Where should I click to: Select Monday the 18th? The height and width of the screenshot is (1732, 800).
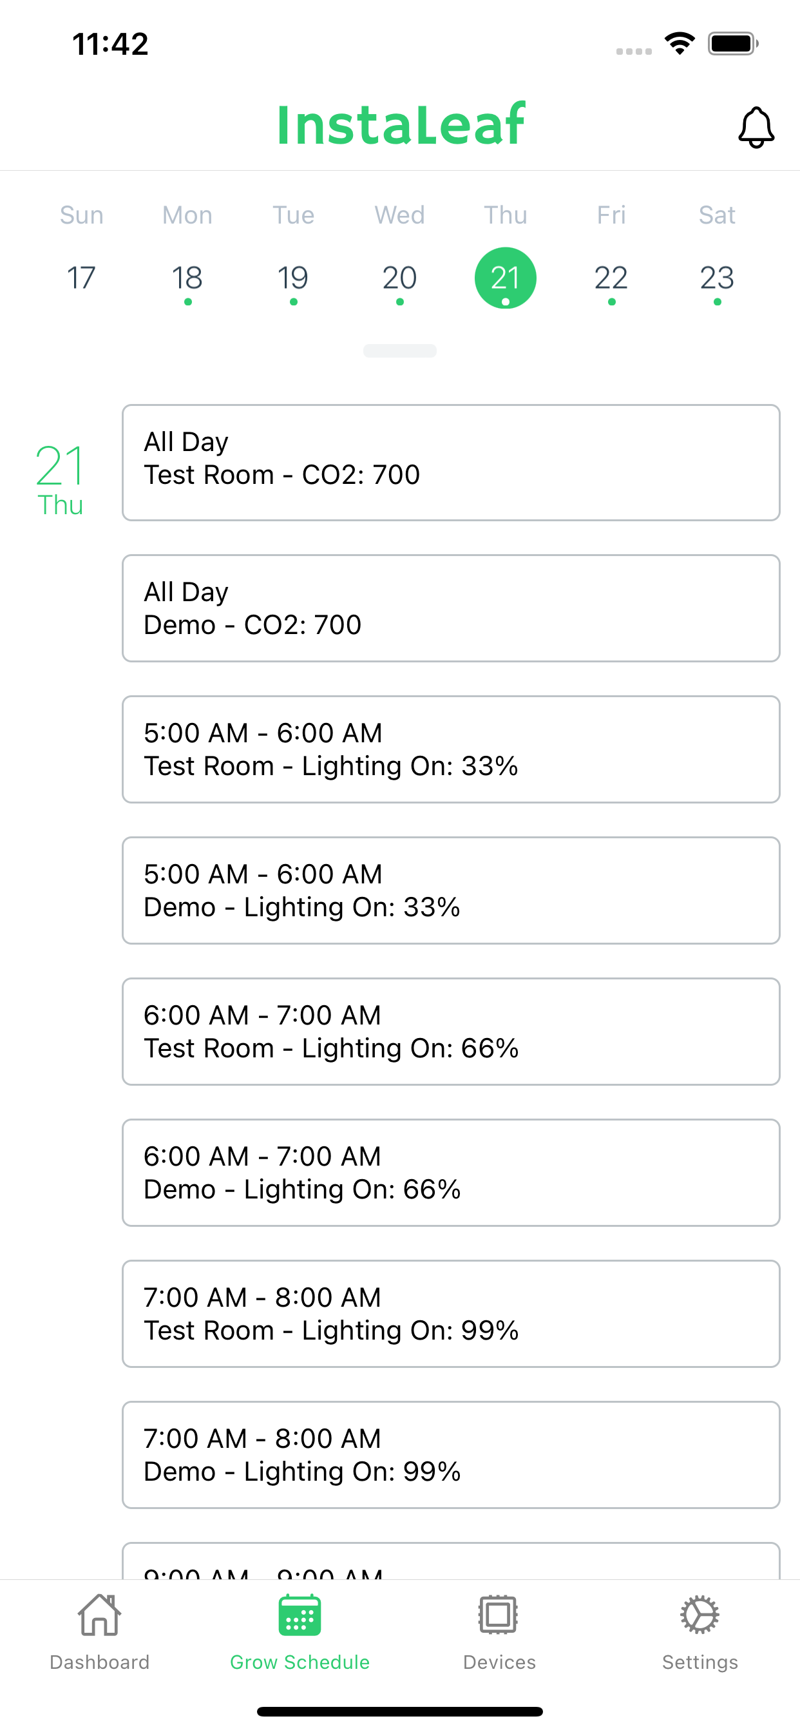tap(187, 278)
